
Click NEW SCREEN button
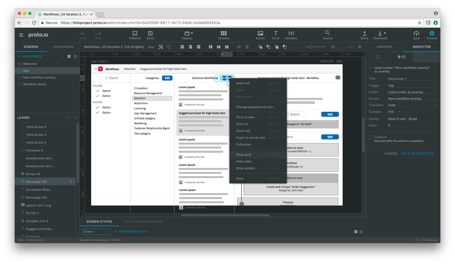(x=30, y=56)
